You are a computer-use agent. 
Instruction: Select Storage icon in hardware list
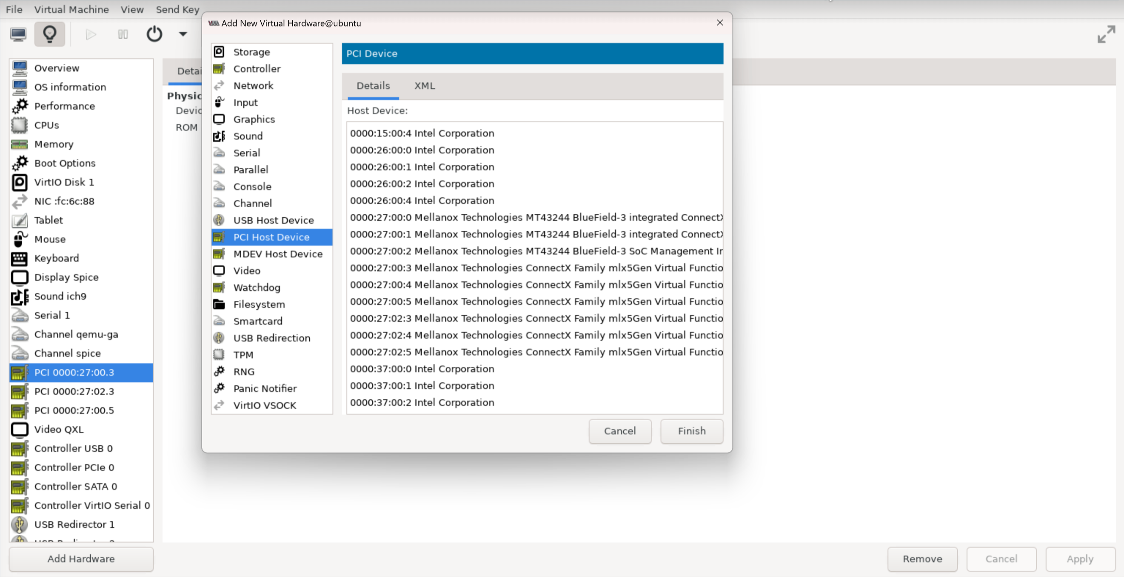pyautogui.click(x=219, y=52)
